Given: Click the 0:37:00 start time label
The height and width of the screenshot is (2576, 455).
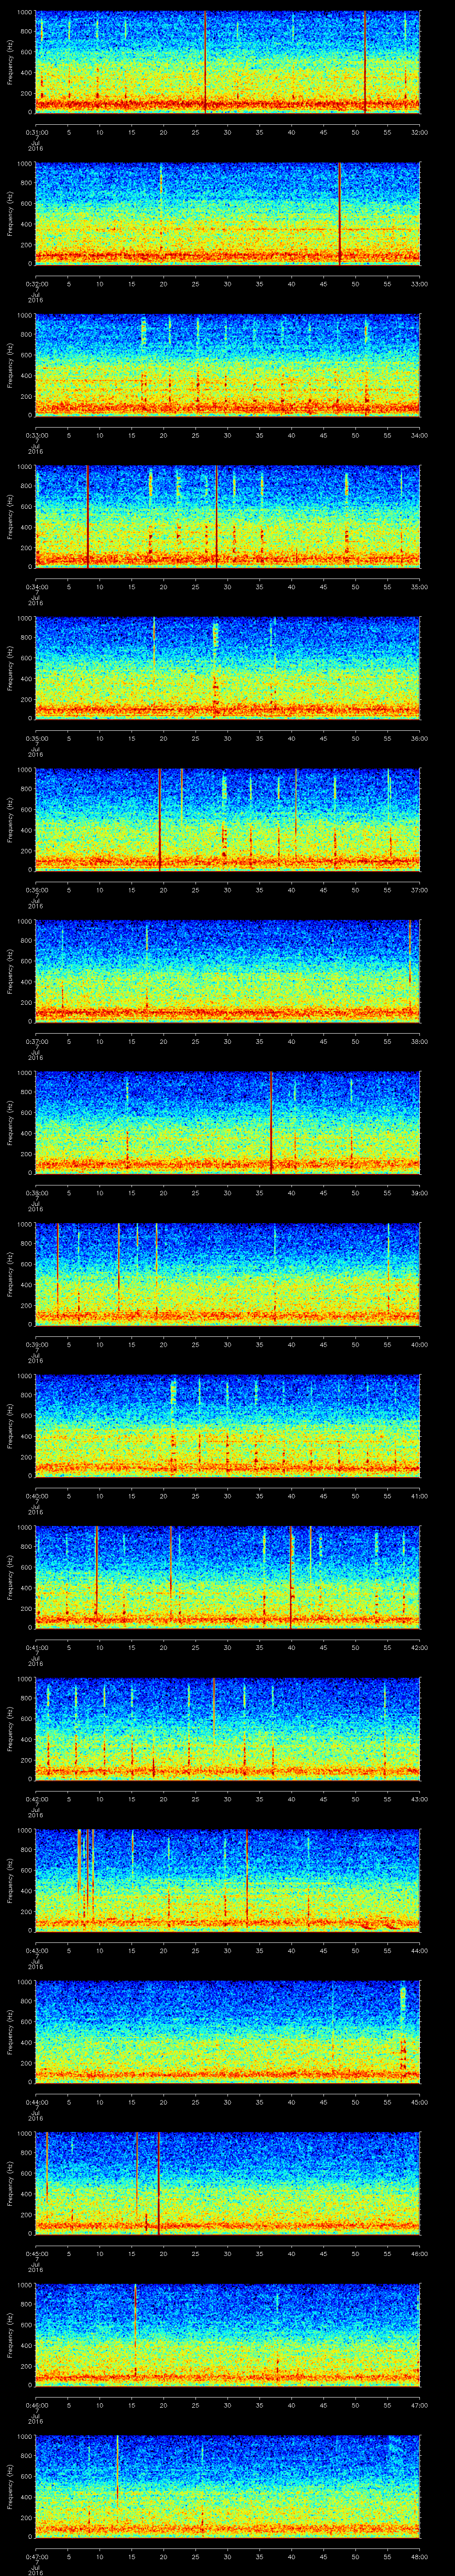Looking at the screenshot, I should 37,1041.
